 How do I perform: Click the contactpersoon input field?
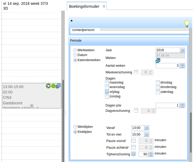click(x=145, y=29)
